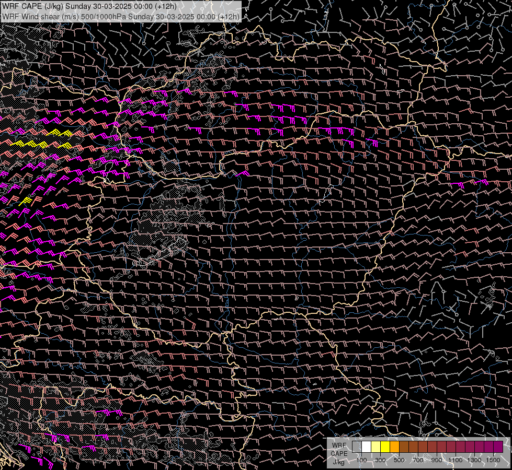Click the 1100 legend scale label

pyautogui.click(x=456, y=460)
